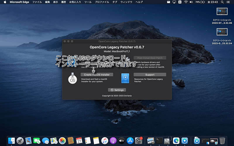Open App Store from the Dock
Image resolution: width=234 pixels, height=146 pixels.
(130, 140)
